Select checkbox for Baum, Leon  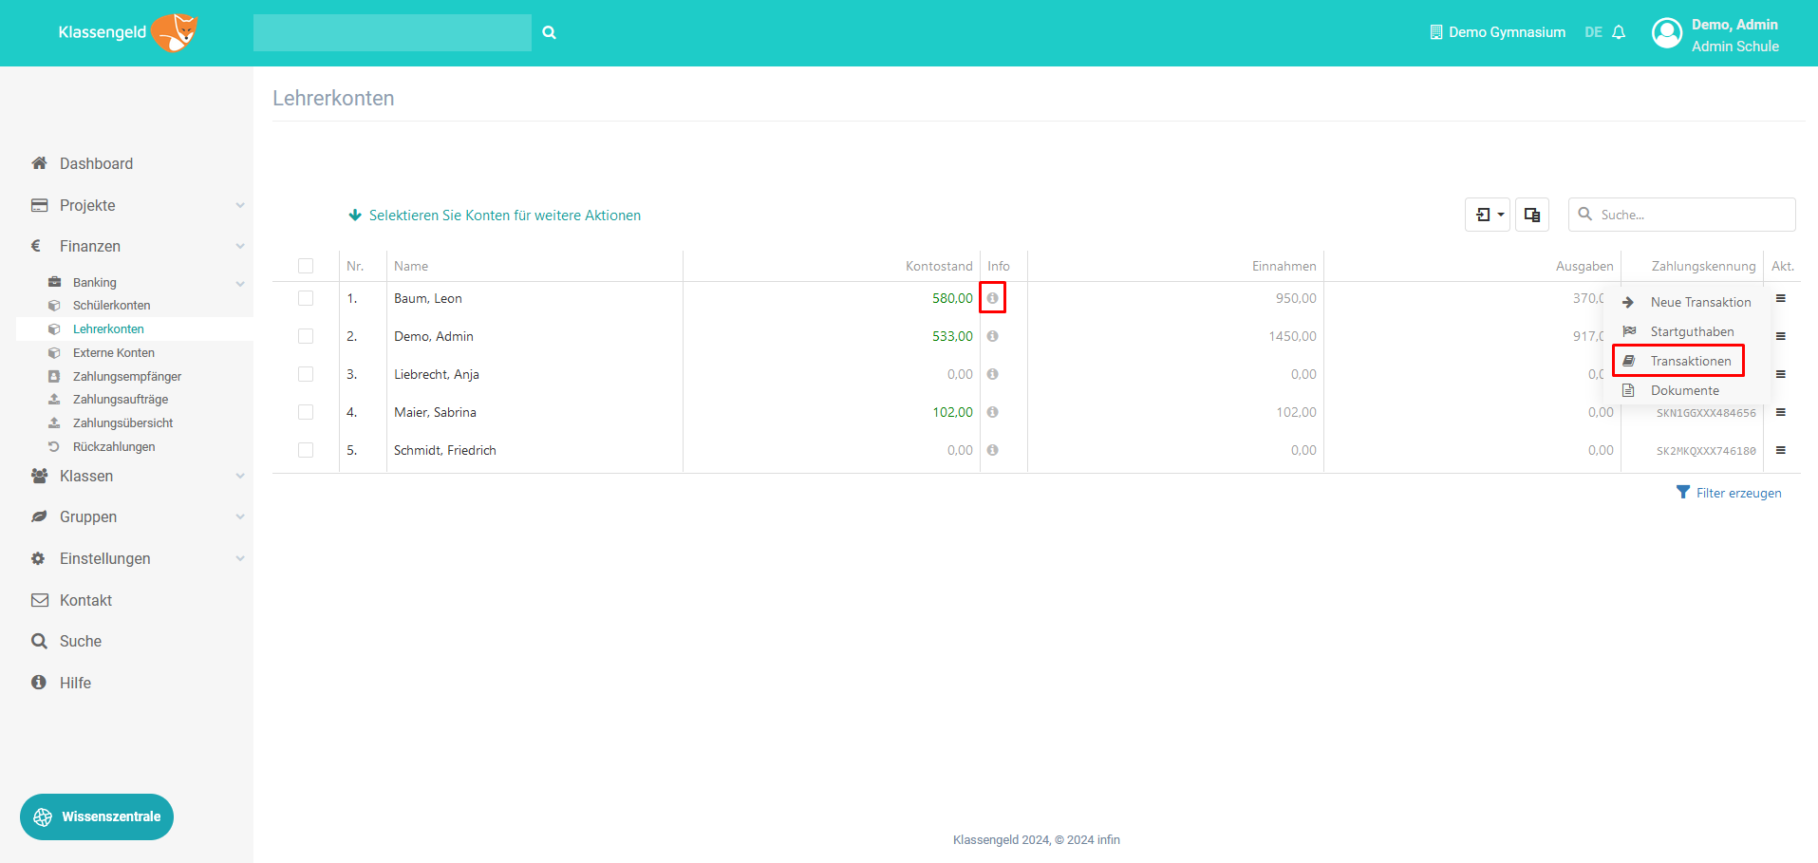pos(306,298)
